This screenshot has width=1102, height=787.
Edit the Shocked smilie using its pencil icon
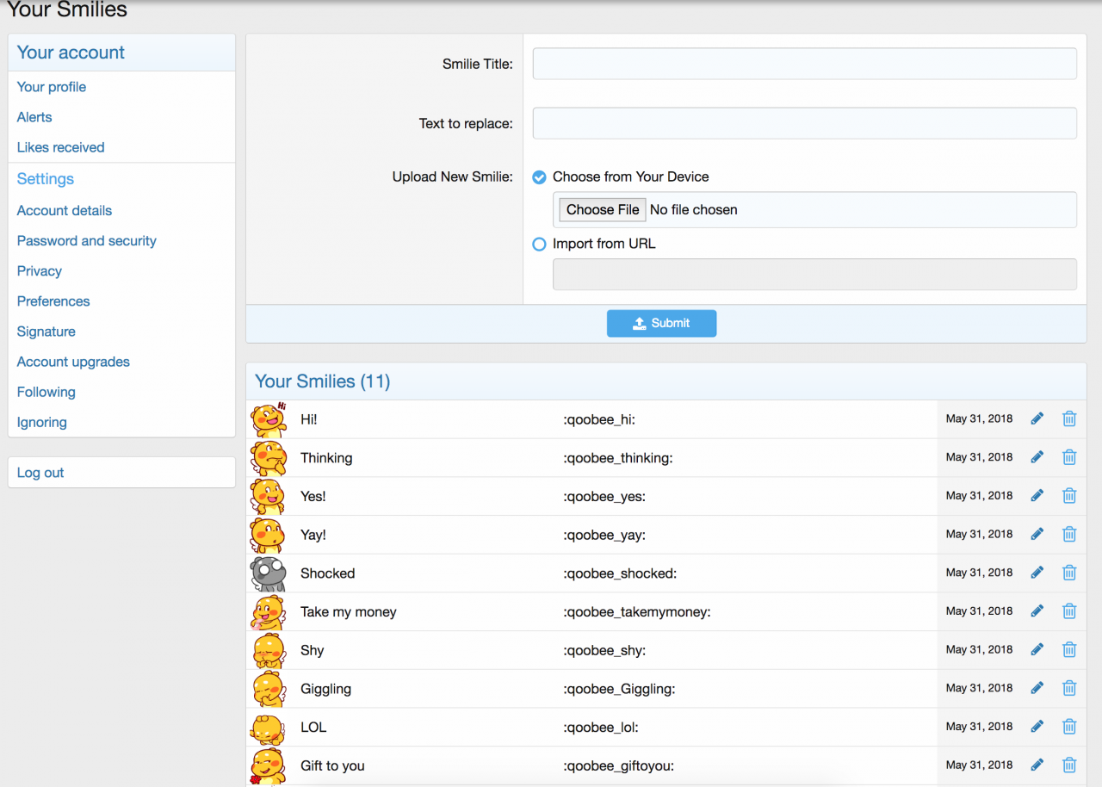[x=1037, y=573]
